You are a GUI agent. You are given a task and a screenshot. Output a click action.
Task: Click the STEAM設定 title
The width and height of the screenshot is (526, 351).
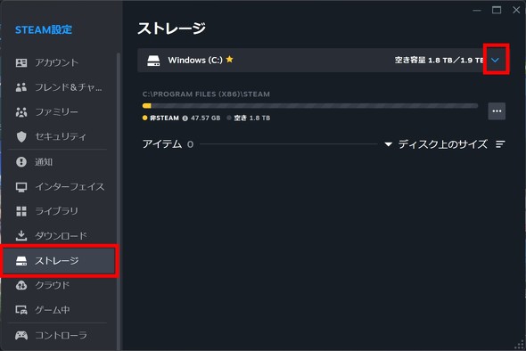click(x=44, y=29)
